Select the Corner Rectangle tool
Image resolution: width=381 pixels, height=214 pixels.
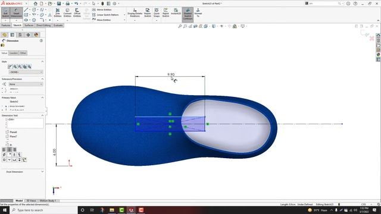[26, 15]
